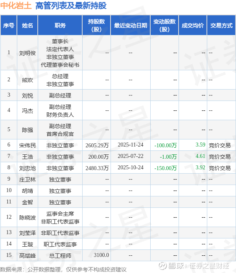Select the name 高斌峰
This screenshot has width=236, height=273.
(x=28, y=256)
